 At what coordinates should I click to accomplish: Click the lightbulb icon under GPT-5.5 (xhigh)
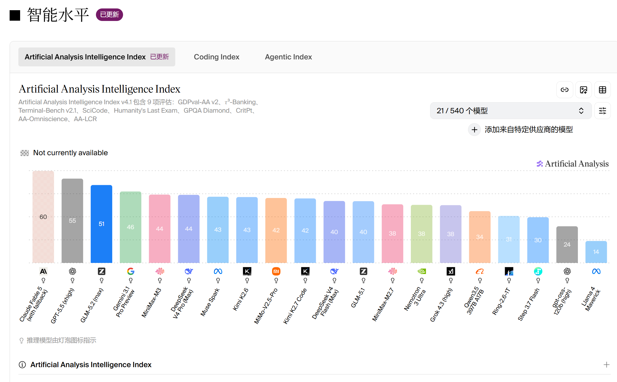click(72, 280)
